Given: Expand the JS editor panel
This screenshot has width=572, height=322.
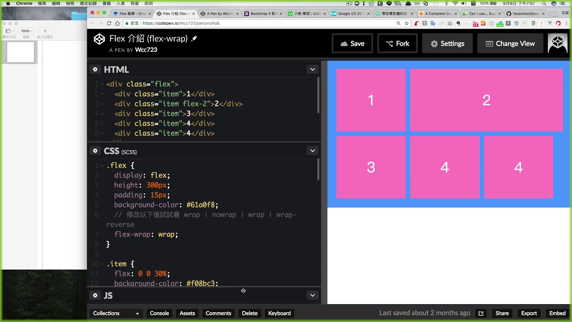Looking at the screenshot, I should pyautogui.click(x=312, y=295).
